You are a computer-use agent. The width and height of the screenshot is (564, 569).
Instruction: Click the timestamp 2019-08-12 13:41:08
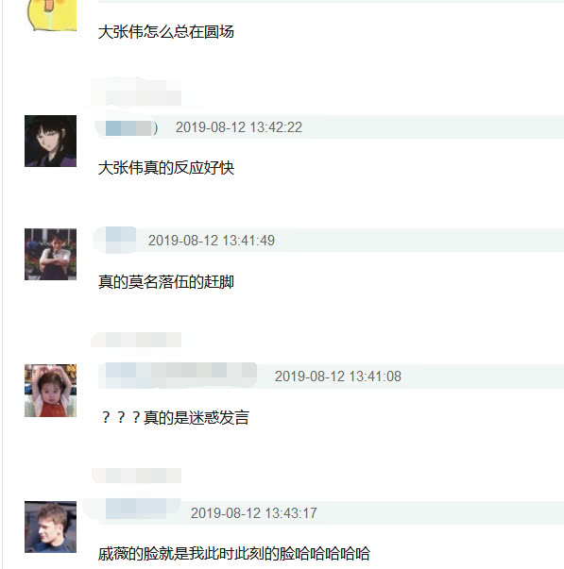[338, 377]
